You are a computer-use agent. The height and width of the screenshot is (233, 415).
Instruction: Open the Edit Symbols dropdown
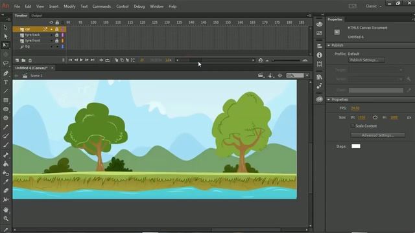point(270,76)
